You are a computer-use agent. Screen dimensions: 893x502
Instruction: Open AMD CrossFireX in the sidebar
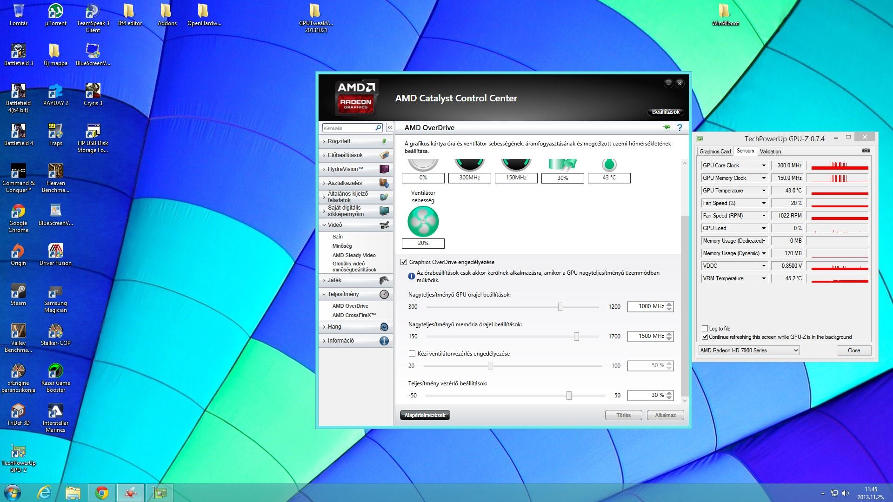tap(354, 315)
